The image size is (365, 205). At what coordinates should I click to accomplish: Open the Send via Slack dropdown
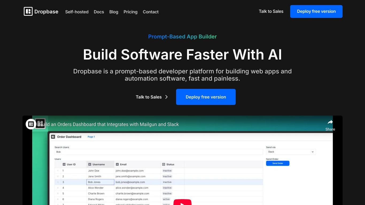point(291,152)
